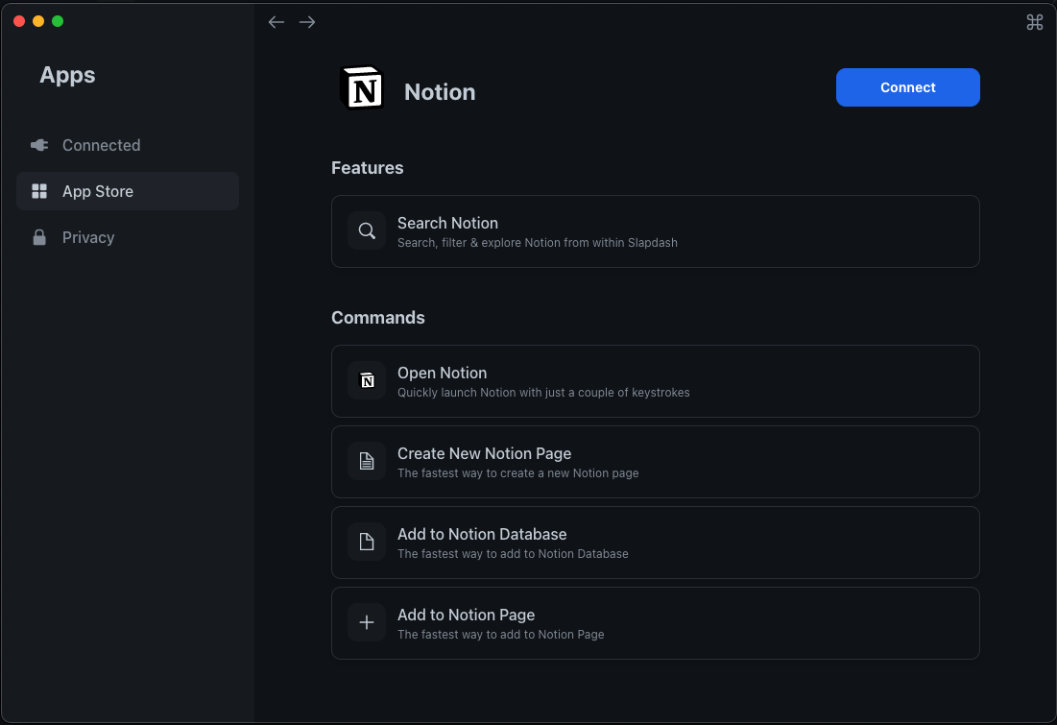The width and height of the screenshot is (1057, 725).
Task: Click the lock icon beside Privacy
Action: 39,237
